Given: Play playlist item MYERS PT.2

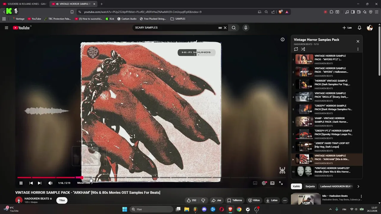Looking at the screenshot, I should click(x=327, y=59).
